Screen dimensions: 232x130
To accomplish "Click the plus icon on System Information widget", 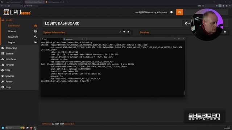I will 124,32.
